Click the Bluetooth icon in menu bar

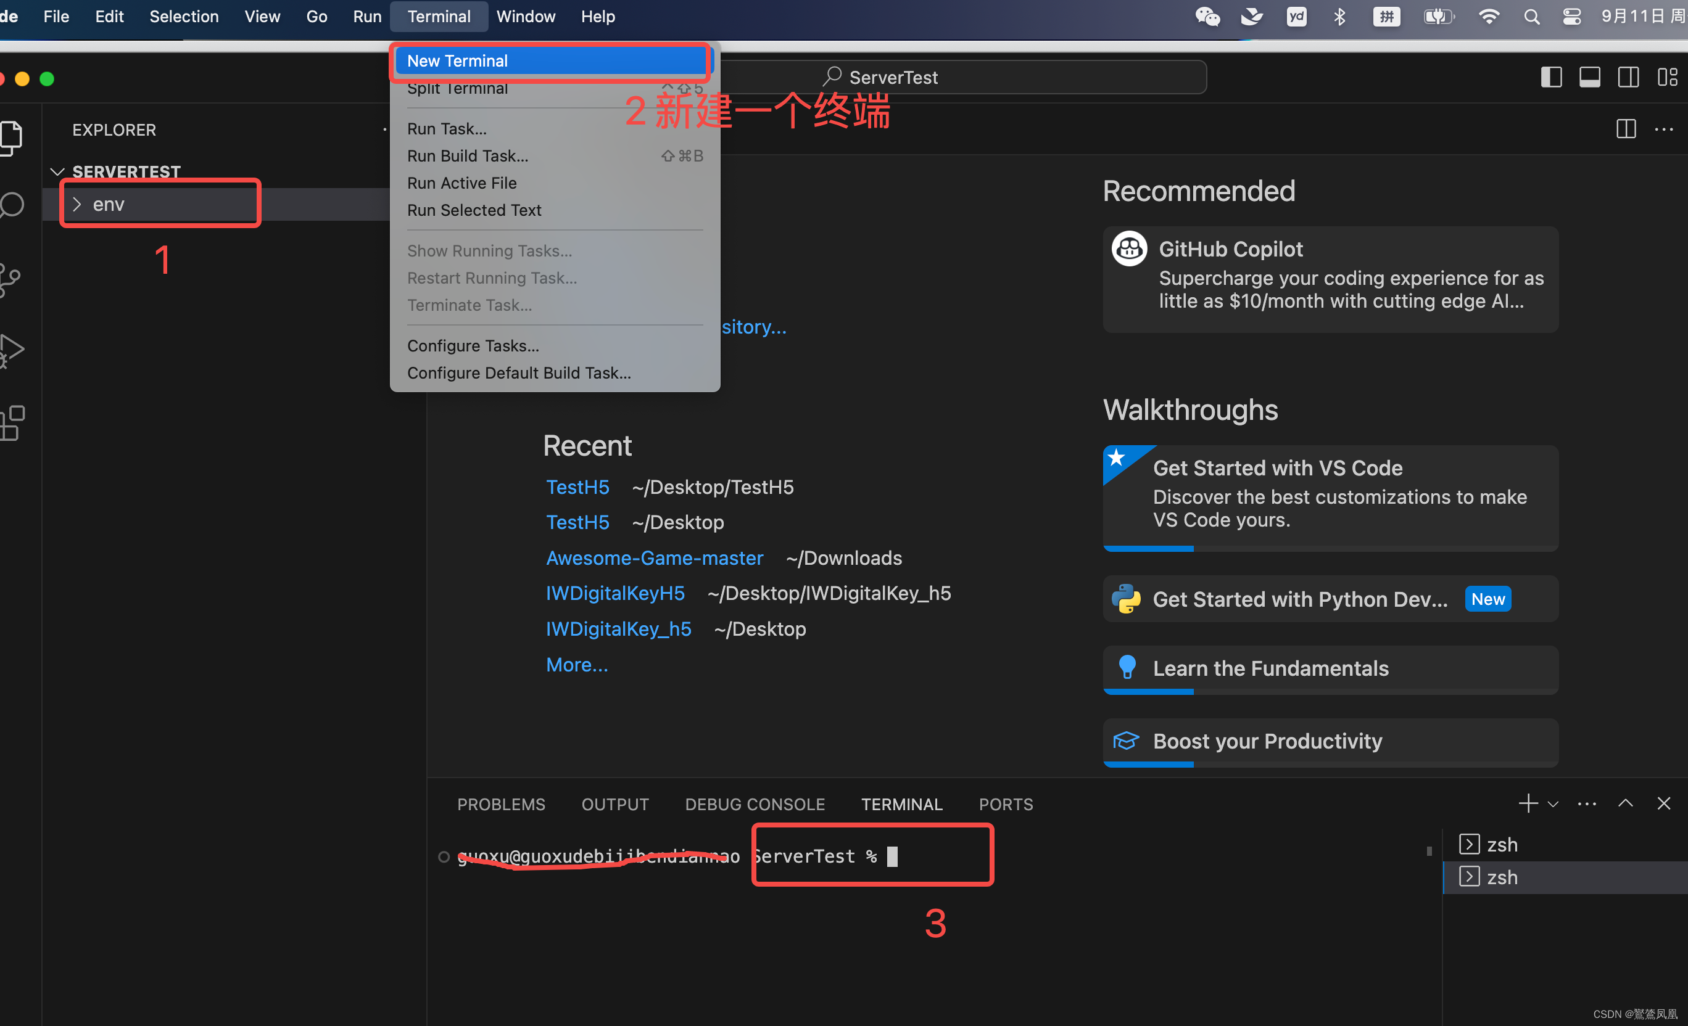click(1339, 17)
